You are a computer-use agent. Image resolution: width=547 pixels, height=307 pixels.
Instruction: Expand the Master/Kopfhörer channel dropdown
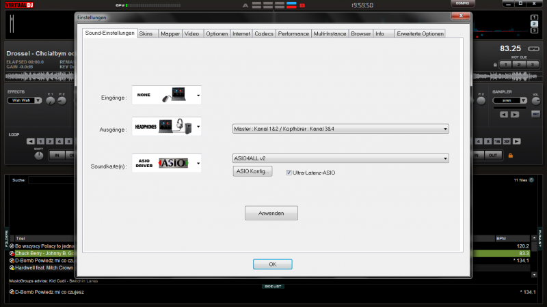coord(445,128)
